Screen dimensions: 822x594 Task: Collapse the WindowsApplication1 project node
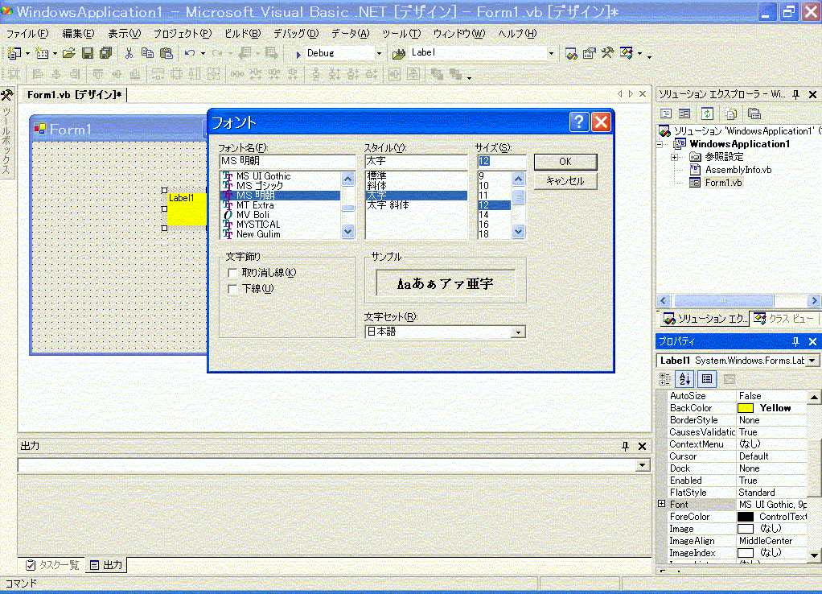click(x=660, y=144)
